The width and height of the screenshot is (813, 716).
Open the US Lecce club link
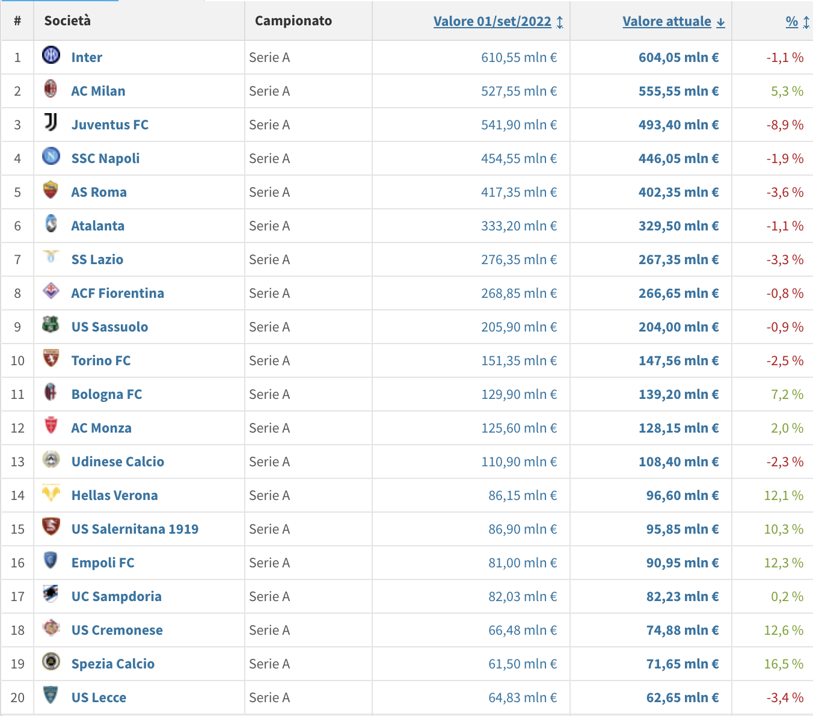point(99,697)
